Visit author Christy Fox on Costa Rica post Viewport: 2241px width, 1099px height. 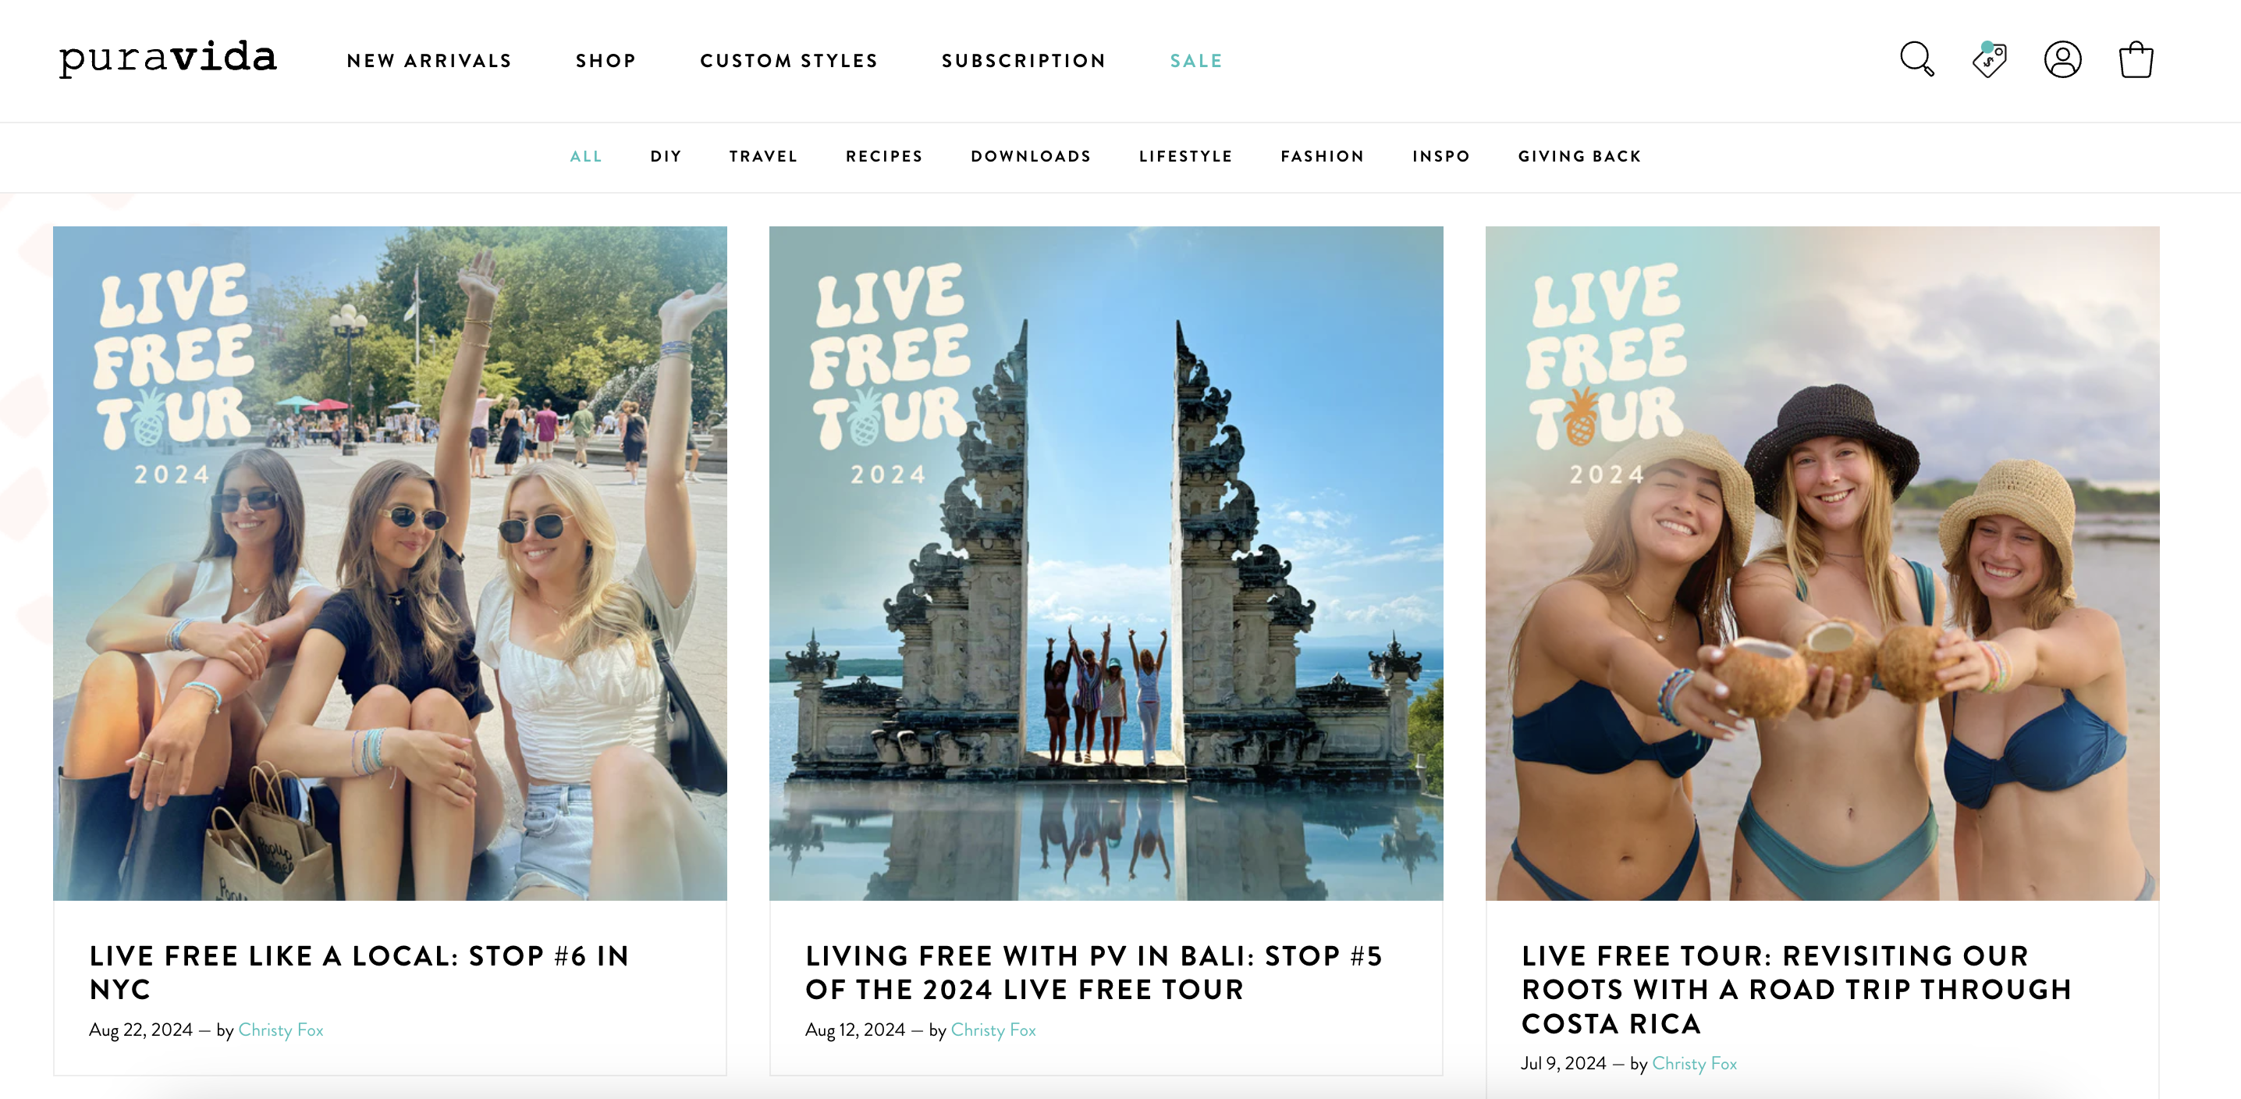click(1694, 1063)
